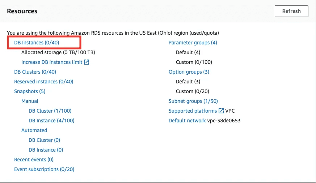Viewport: 316px width, 183px height.
Task: Open the Automated snapshots link
Action: [34, 130]
